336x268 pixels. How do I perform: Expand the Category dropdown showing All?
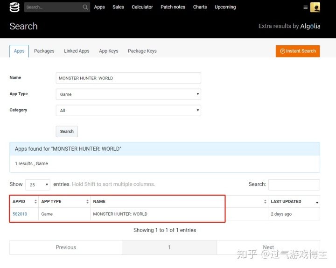[x=128, y=110]
